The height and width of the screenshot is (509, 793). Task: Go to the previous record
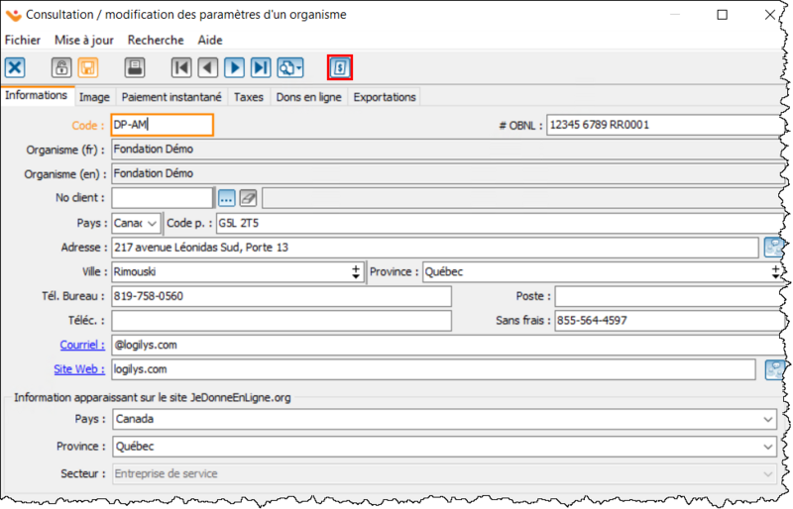pos(207,67)
